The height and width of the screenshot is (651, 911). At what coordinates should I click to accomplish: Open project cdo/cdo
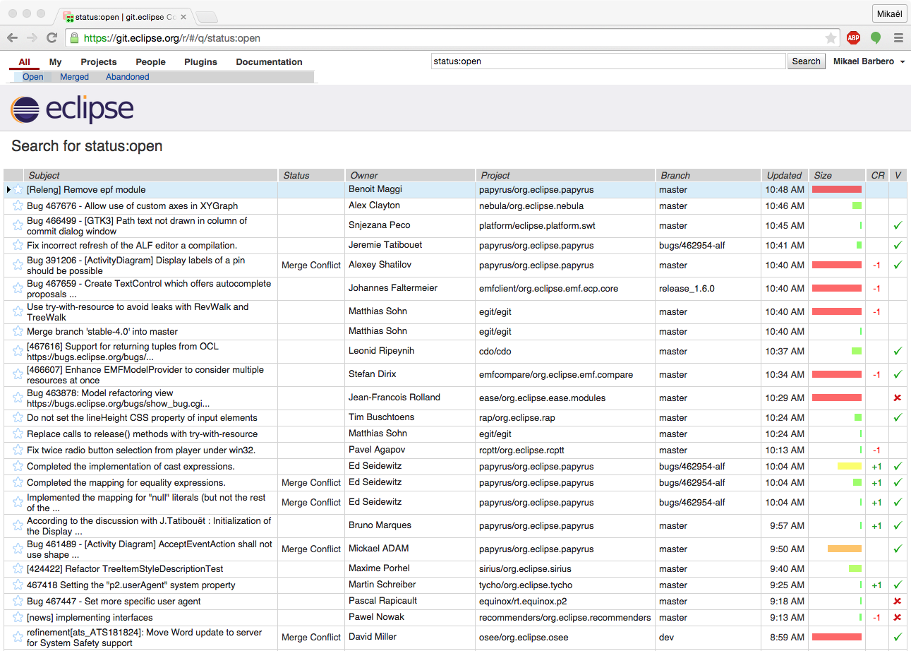tap(495, 351)
